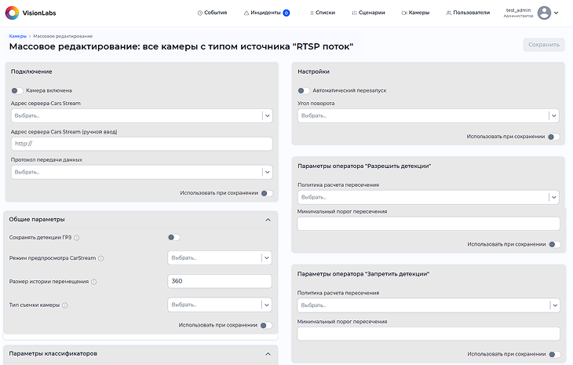Click the Подключение section heading
This screenshot has height=365, width=573.
click(x=31, y=72)
